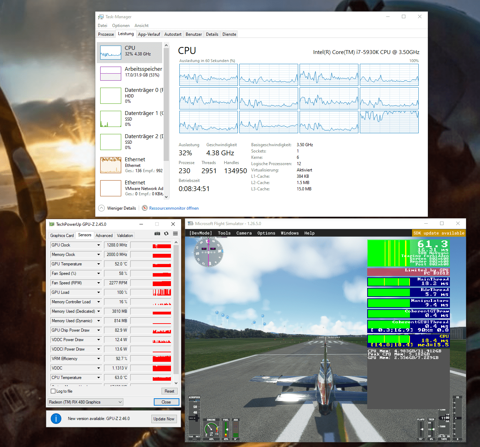Screen dimensions: 480x447
Task: Click blue info icon in GPU-Z update notice
Action: coord(56,419)
